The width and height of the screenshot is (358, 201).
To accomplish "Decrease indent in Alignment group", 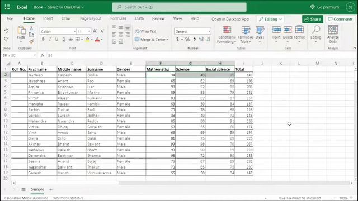I will point(114,42).
